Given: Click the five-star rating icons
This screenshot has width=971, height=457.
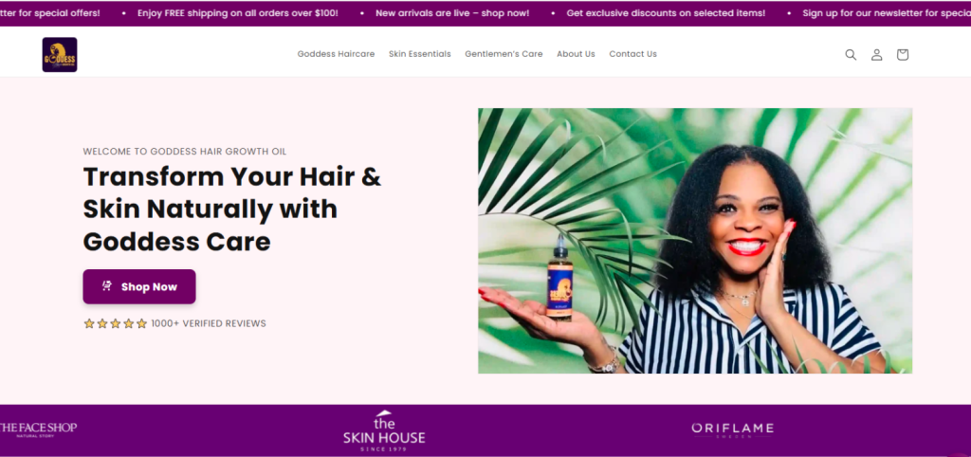Looking at the screenshot, I should (115, 323).
